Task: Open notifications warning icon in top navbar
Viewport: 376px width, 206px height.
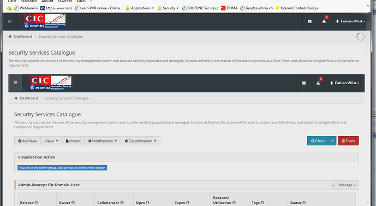Action: point(324,21)
